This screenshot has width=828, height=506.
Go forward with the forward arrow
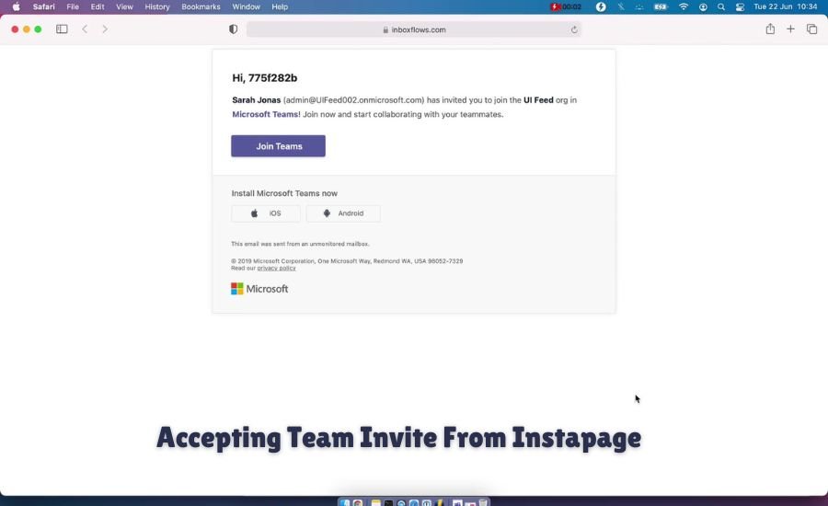(x=105, y=29)
